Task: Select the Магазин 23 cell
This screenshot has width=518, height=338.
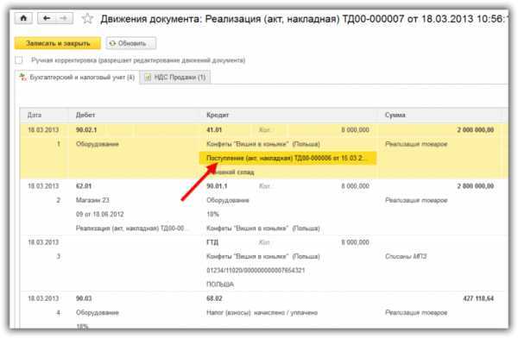Action: coord(92,200)
